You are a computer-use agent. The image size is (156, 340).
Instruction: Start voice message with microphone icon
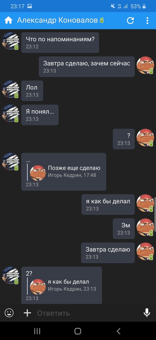point(147,313)
